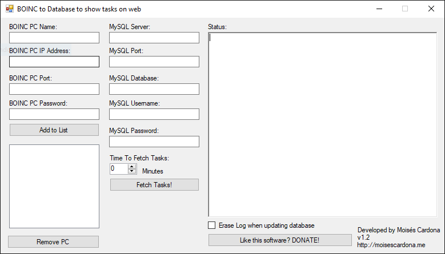The width and height of the screenshot is (445, 254).
Task: Click the Minutes label
Action: pyautogui.click(x=153, y=171)
